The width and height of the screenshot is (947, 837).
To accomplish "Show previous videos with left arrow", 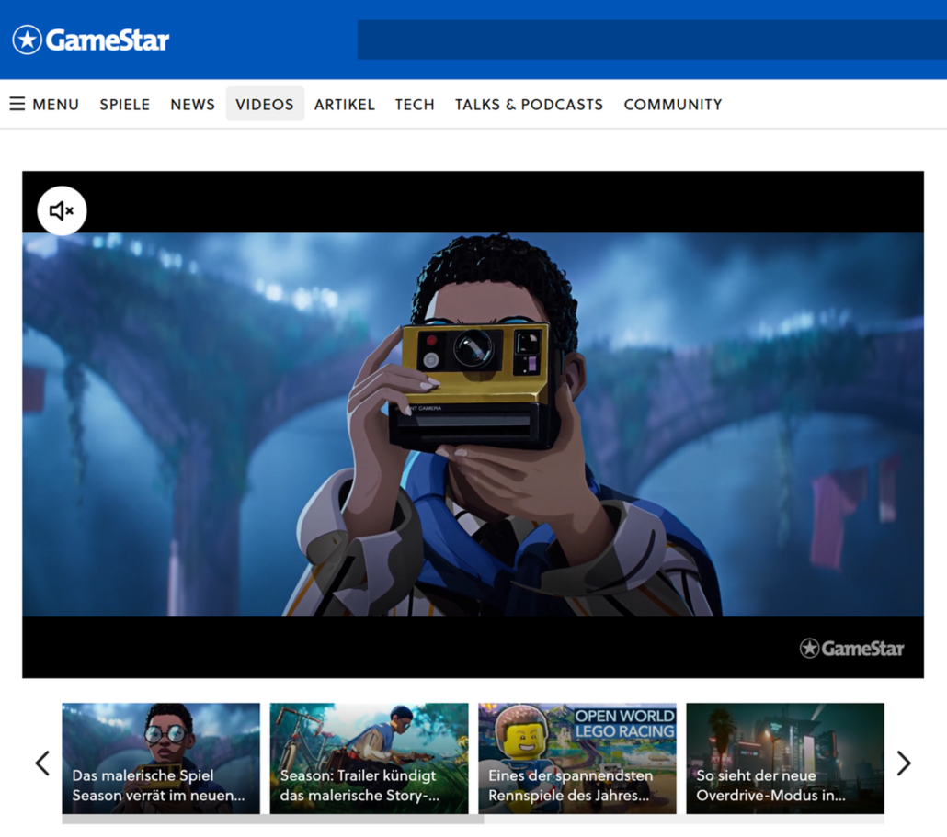I will 42,763.
